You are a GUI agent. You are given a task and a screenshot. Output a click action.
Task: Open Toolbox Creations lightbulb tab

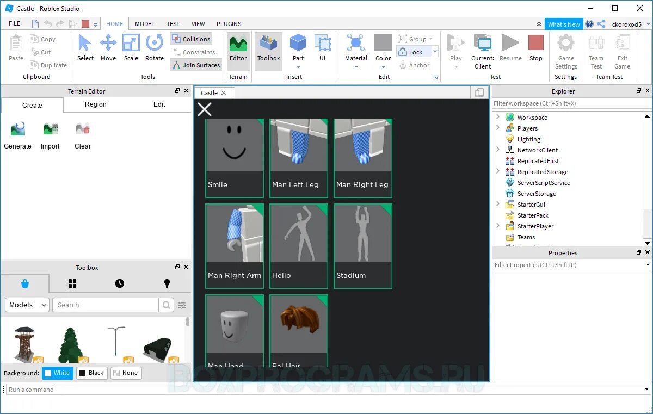click(x=167, y=283)
